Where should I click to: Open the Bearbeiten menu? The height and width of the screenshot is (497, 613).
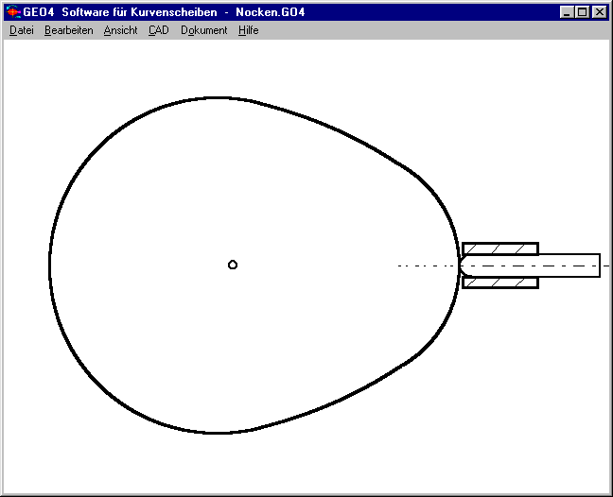[x=69, y=30]
